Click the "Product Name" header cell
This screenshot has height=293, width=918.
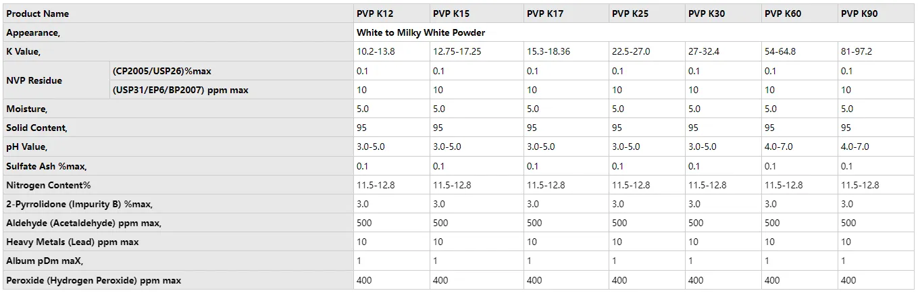[x=38, y=14]
